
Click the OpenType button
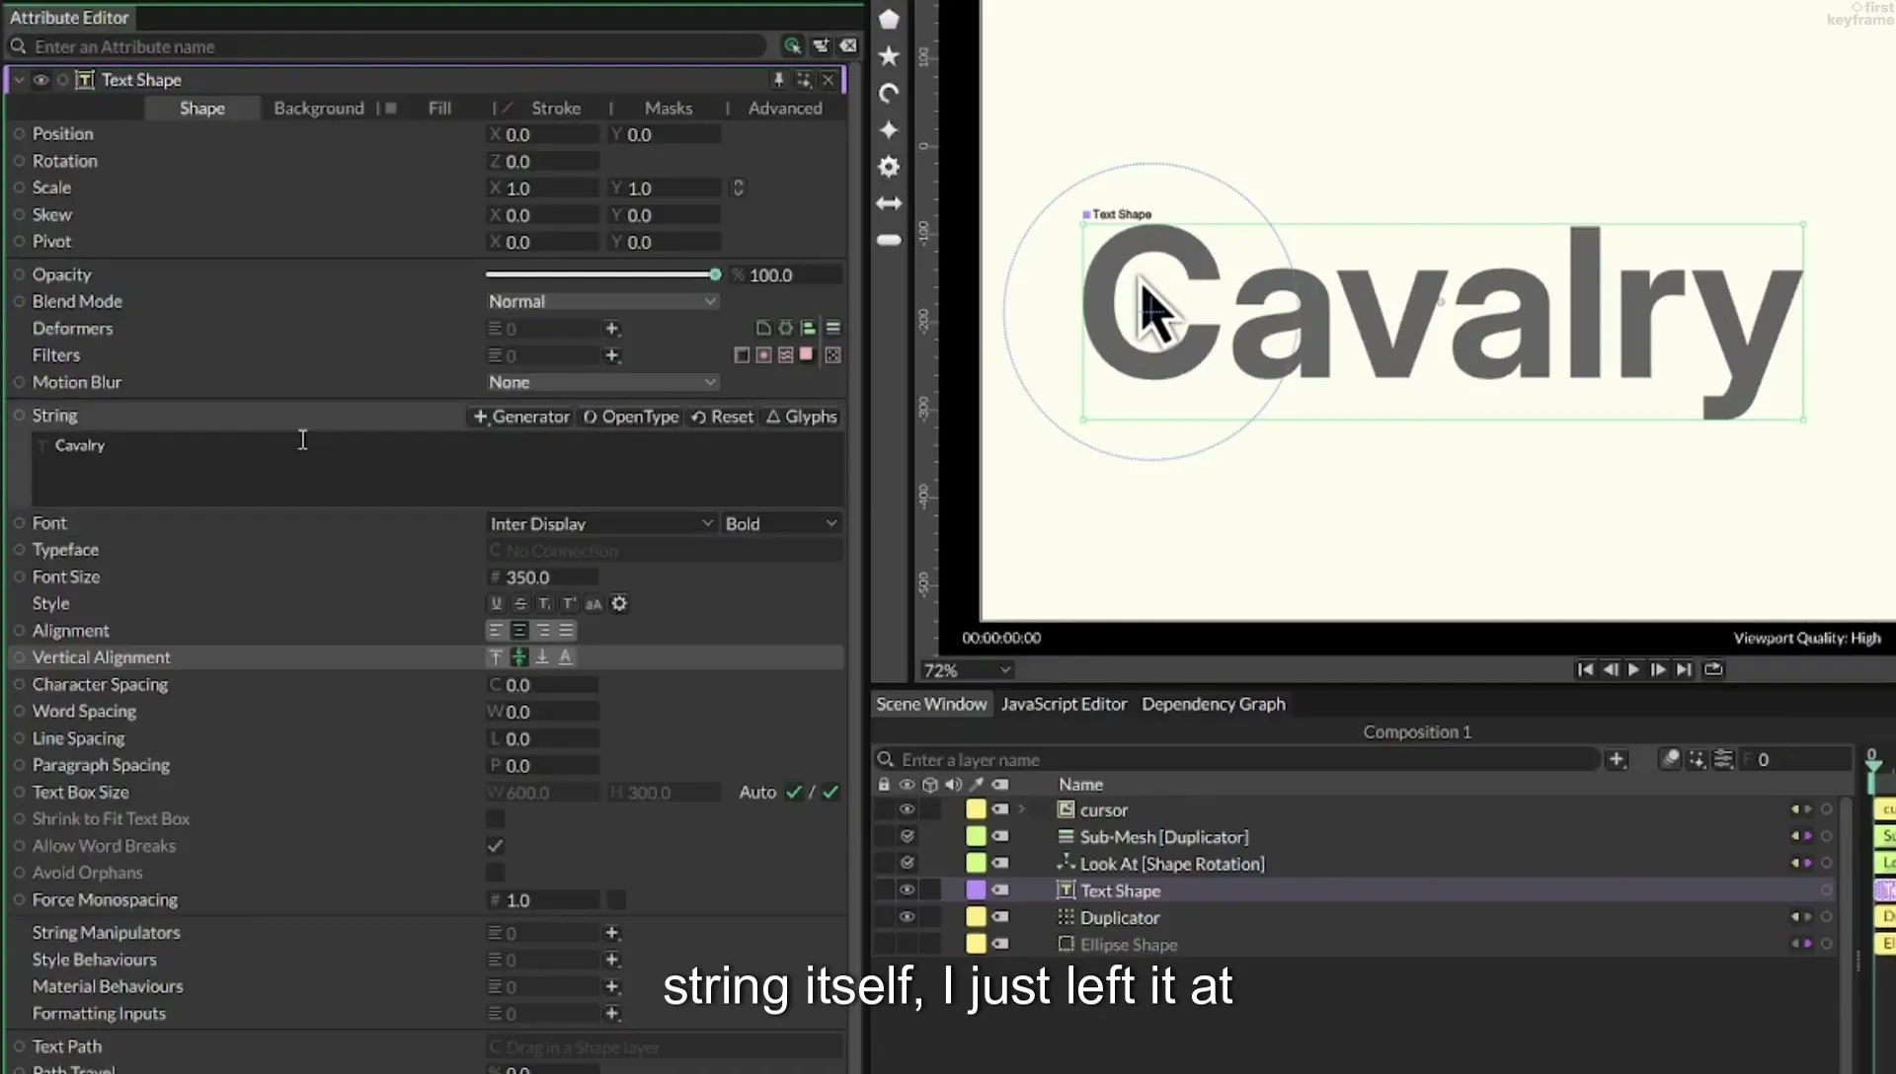pos(630,417)
